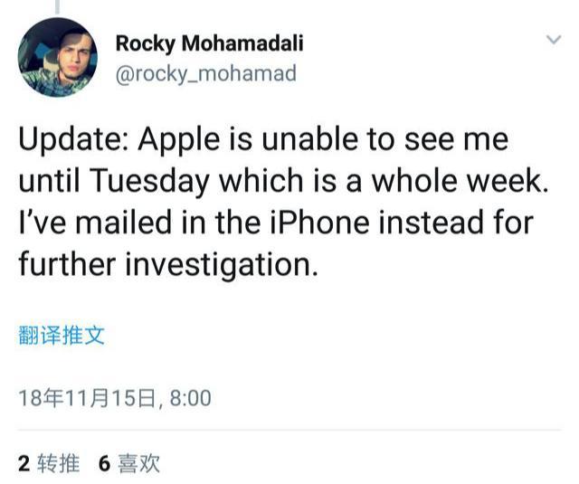This screenshot has width=579, height=484.
Task: Click the word Apple in the tweet
Action: point(179,141)
